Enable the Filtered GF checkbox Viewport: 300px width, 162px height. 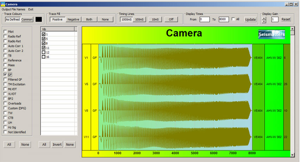tap(5, 79)
